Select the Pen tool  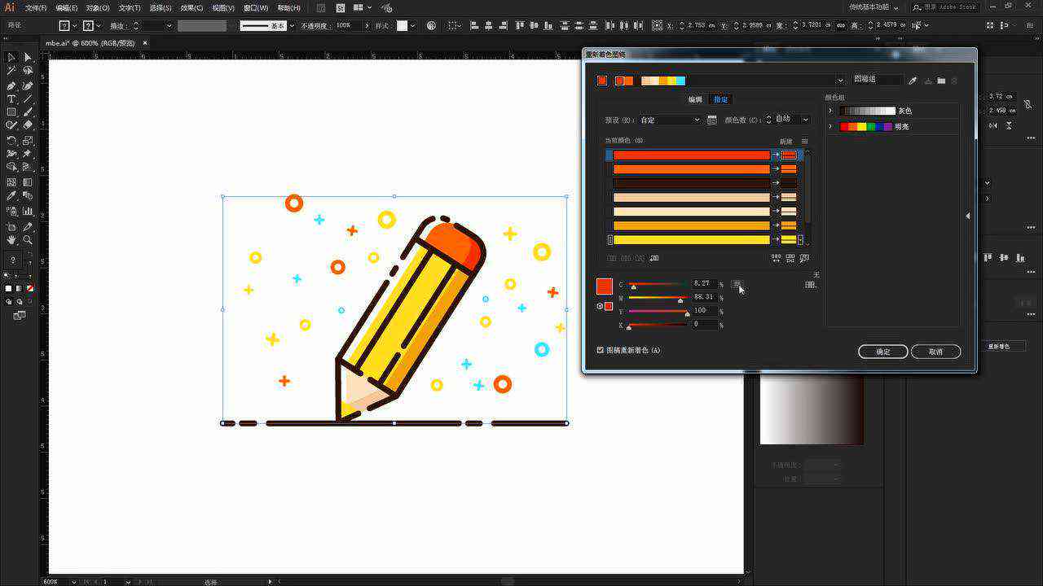[11, 85]
